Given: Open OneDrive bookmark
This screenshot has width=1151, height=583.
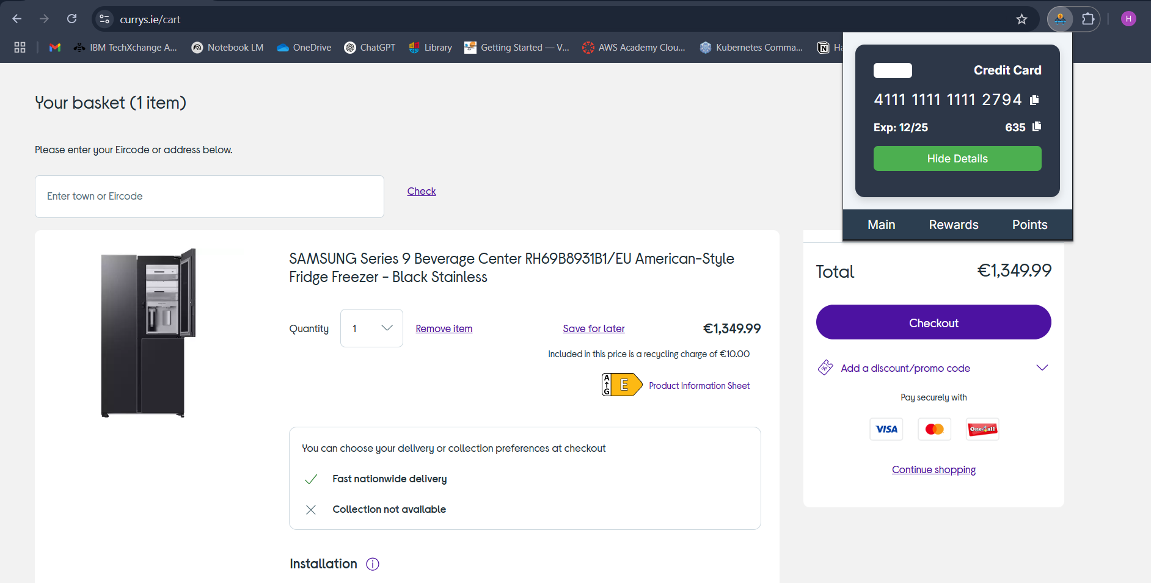Looking at the screenshot, I should click(304, 48).
